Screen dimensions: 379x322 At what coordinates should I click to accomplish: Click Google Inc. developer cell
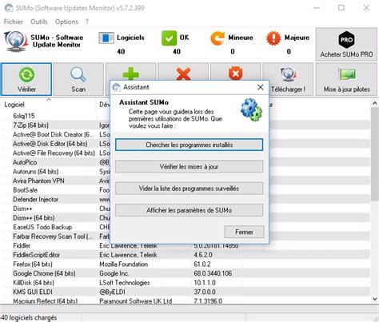pos(114,273)
